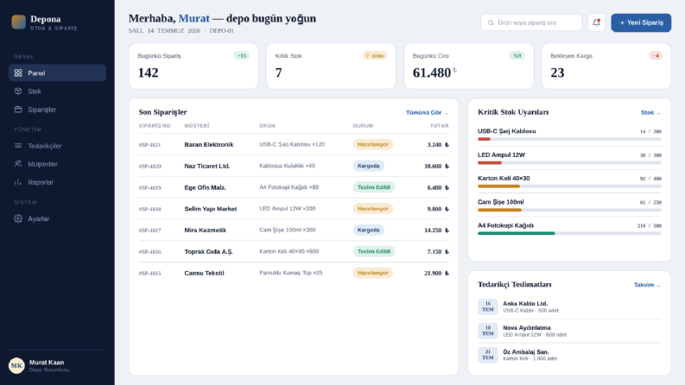Click the Stok box icon in sidebar
This screenshot has height=385, width=685.
(x=18, y=92)
